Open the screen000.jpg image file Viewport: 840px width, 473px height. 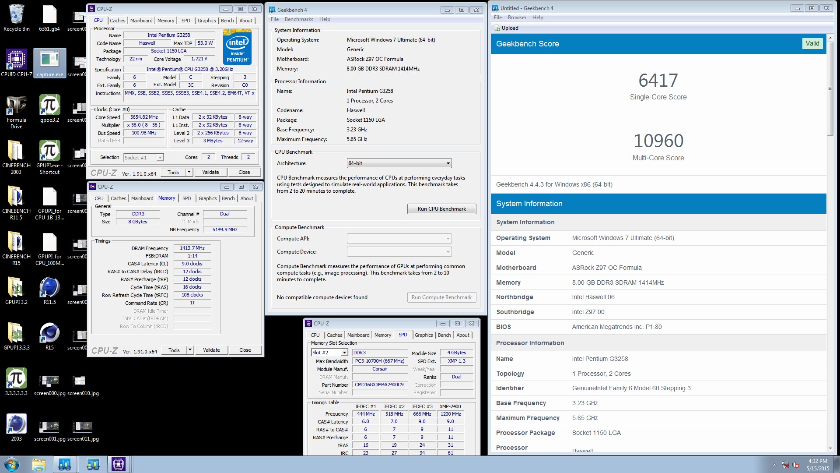tap(49, 385)
